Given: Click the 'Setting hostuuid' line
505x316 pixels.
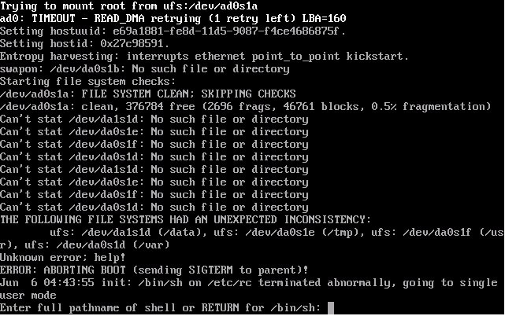Looking at the screenshot, I should 173,31.
